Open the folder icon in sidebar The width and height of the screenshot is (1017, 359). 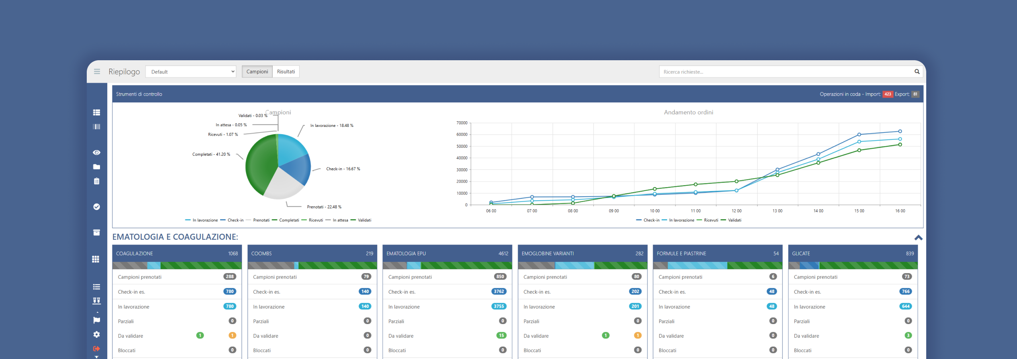96,167
